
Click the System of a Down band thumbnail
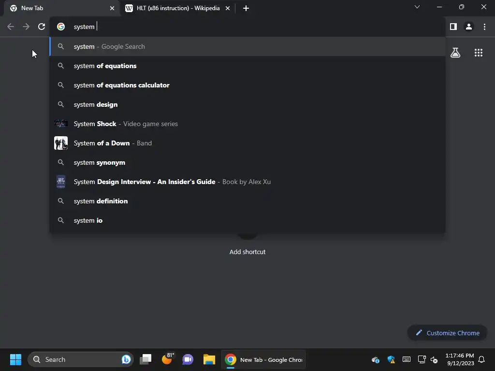click(61, 143)
